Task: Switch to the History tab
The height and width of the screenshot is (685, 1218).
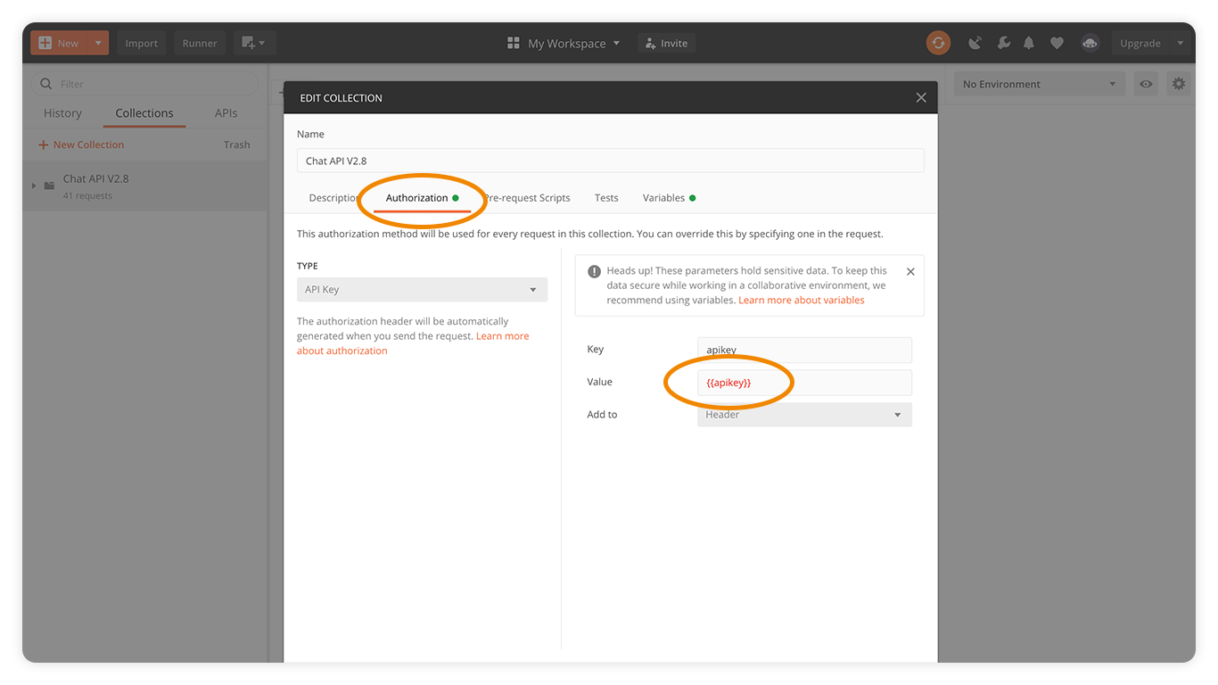Action: (62, 113)
